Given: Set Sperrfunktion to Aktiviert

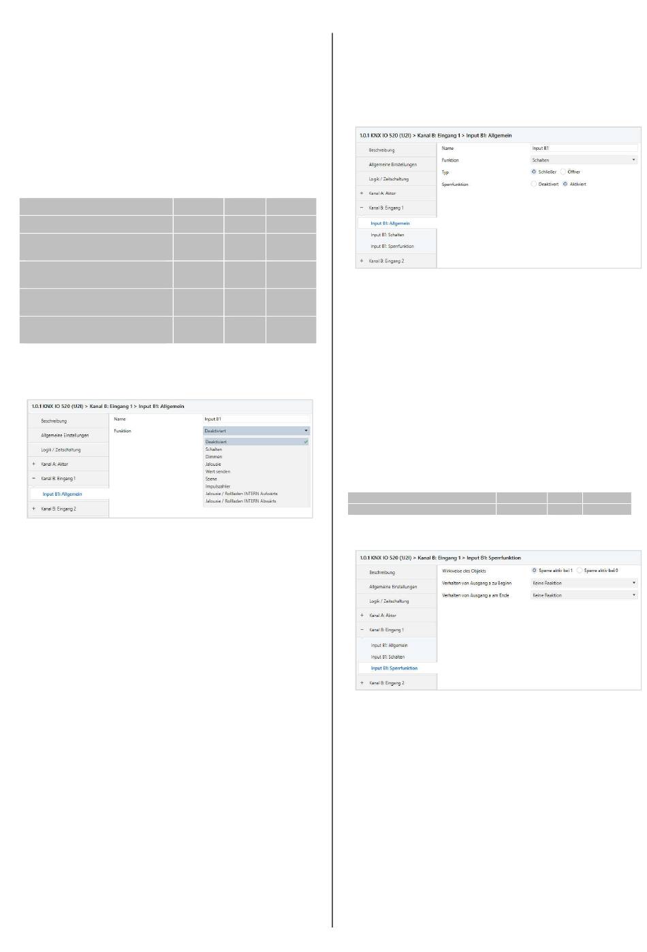Looking at the screenshot, I should coord(565,184).
